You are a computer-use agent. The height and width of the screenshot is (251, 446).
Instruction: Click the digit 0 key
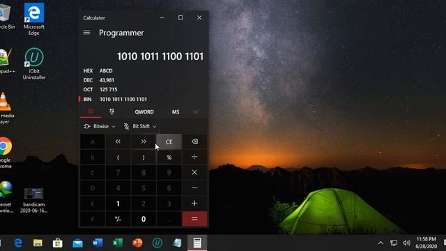tap(144, 219)
